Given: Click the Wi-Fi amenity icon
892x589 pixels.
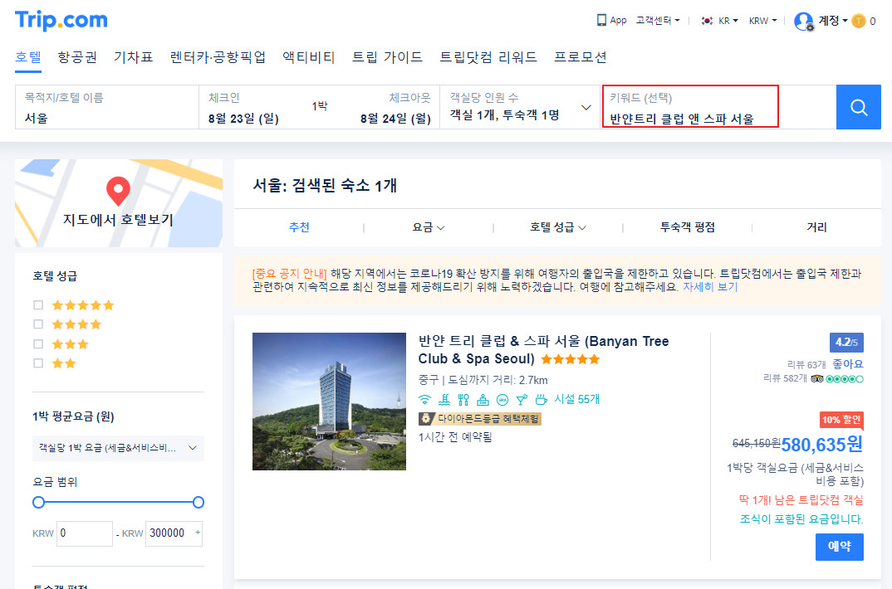Looking at the screenshot, I should 424,400.
